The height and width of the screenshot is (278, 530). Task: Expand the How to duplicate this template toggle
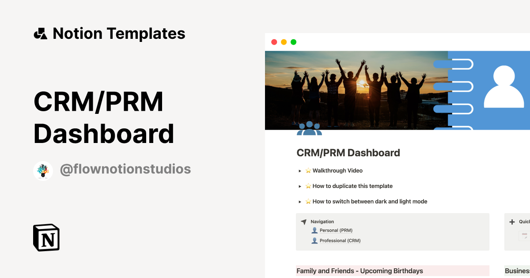(299, 186)
